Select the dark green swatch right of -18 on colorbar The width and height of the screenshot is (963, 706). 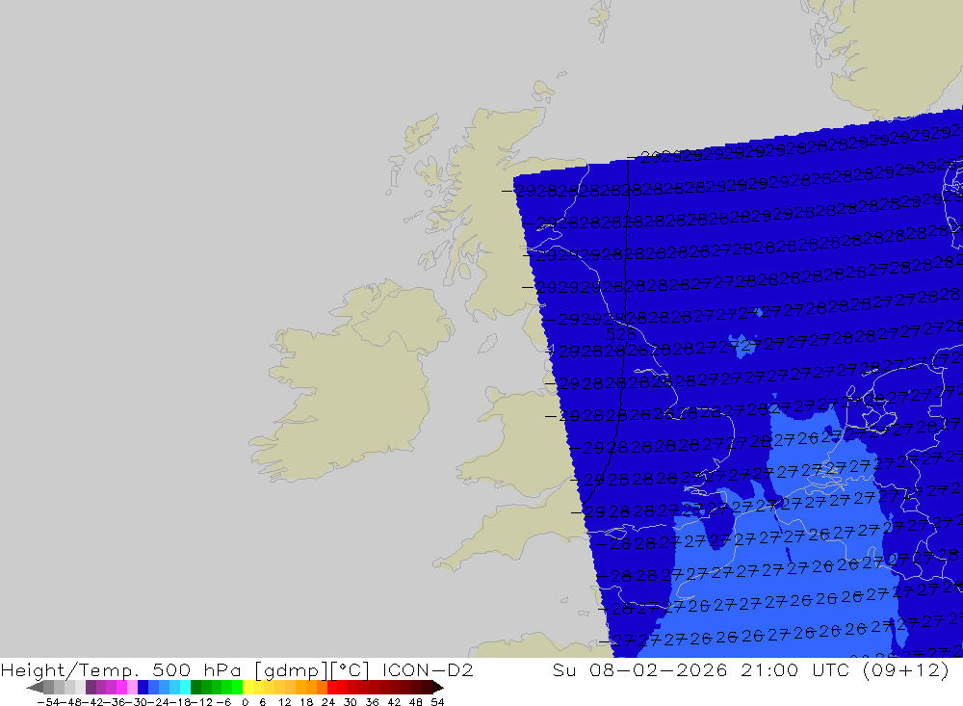[x=195, y=687]
